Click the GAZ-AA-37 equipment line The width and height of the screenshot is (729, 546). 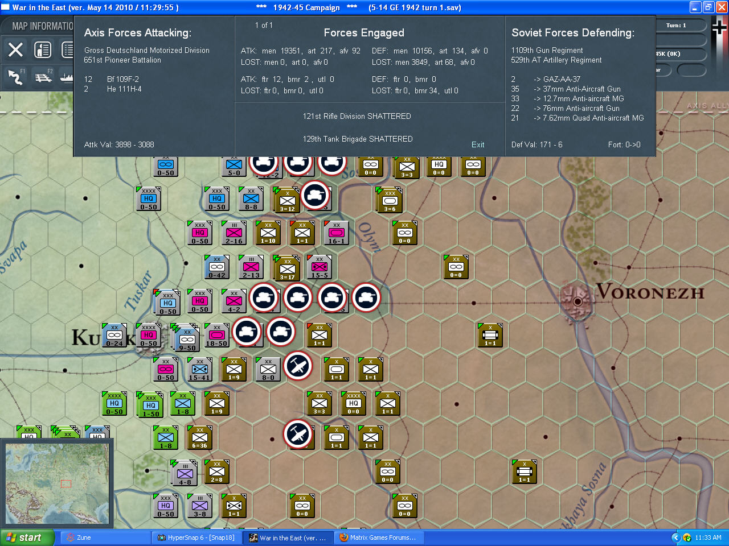click(546, 79)
